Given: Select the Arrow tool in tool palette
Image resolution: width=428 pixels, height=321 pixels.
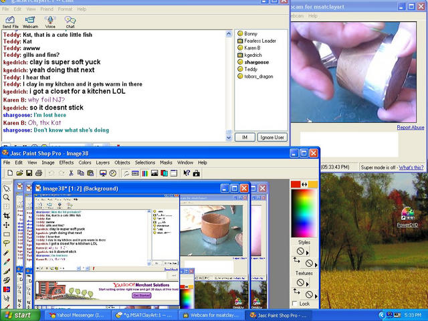Looking at the screenshot, I should (x=7, y=189).
